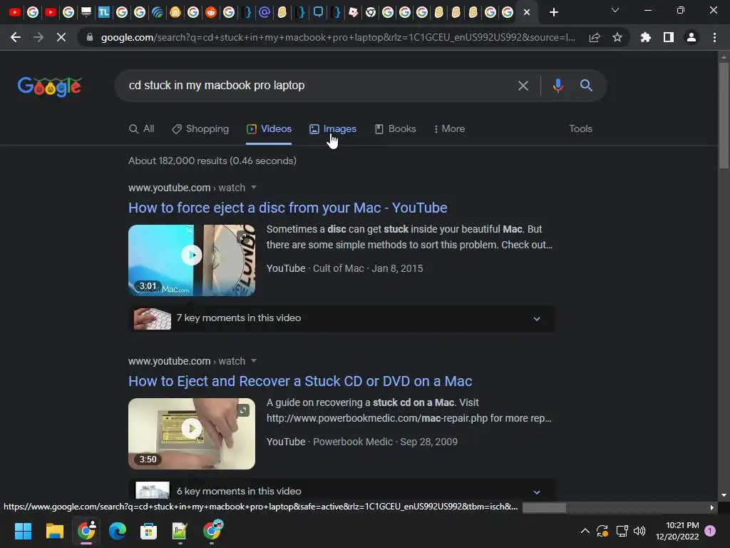This screenshot has width=730, height=548.
Task: Click the back navigation arrow
Action: tap(16, 37)
